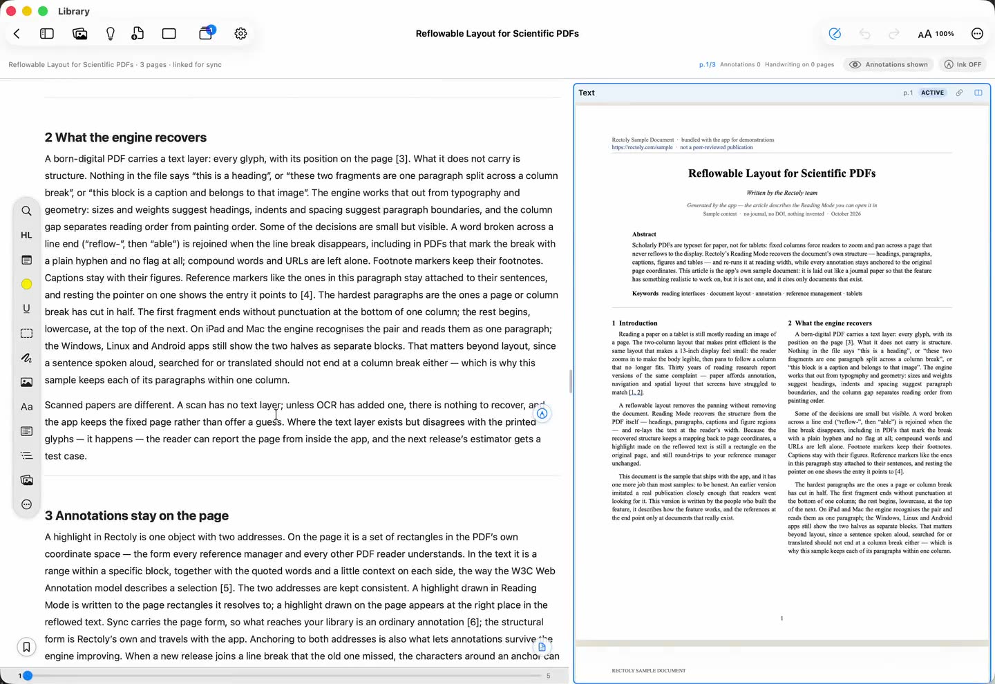Open the stacked windows icon with badge
The height and width of the screenshot is (684, 995).
[x=206, y=32]
